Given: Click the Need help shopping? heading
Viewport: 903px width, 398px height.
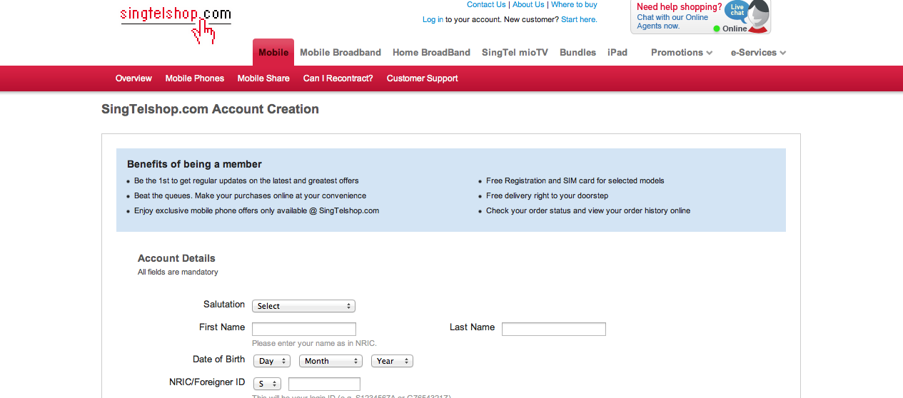Looking at the screenshot, I should pyautogui.click(x=679, y=7).
